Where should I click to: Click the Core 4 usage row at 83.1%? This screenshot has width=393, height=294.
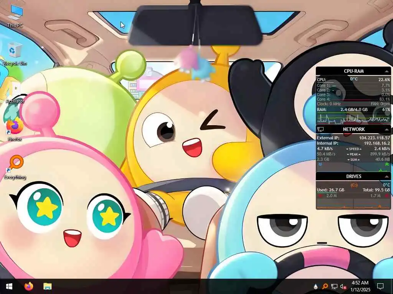[x=353, y=99]
